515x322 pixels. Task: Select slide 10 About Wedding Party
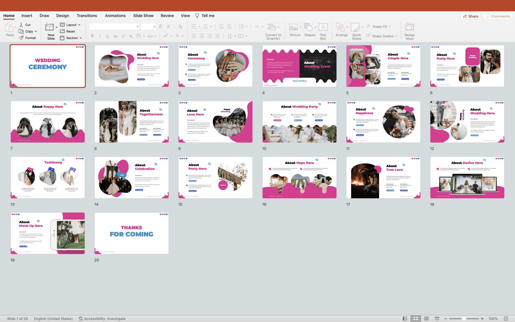(299, 122)
